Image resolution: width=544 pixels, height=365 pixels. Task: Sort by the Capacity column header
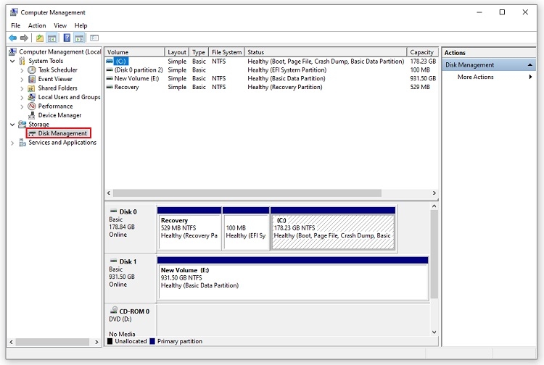point(422,52)
